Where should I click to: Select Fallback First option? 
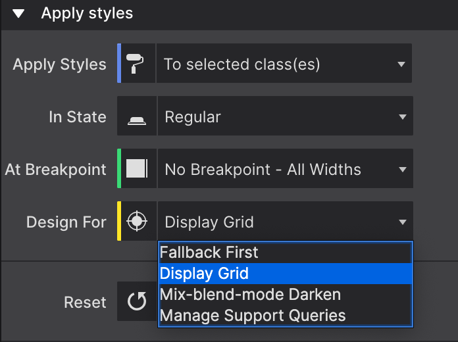pos(285,253)
